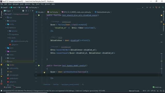Click the Event Log balloon icon
Image resolution: width=165 pixels, height=93 pixels.
(x=154, y=87)
